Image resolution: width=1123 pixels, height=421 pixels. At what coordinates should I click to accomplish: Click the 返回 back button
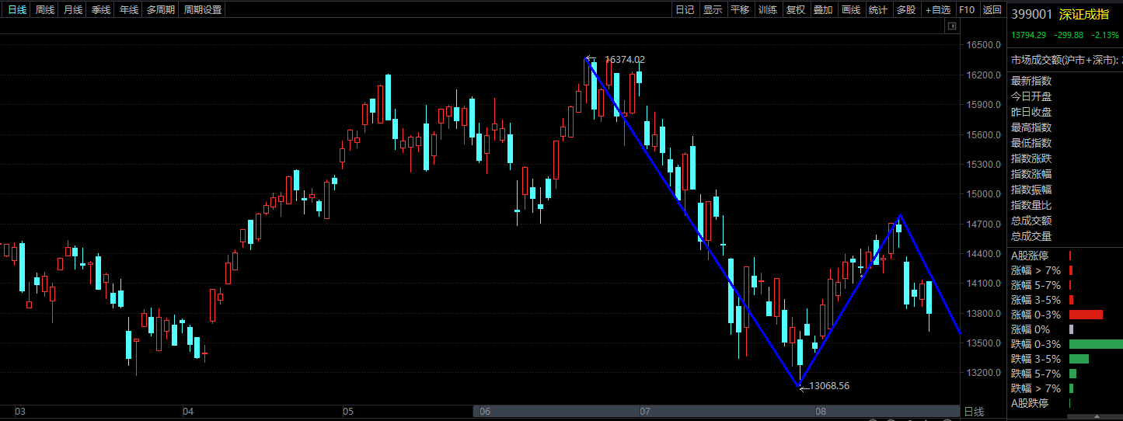click(x=992, y=10)
